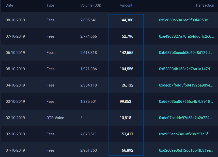Click Fees type in 08-10-2019 row
The image size is (218, 157).
tap(51, 20)
